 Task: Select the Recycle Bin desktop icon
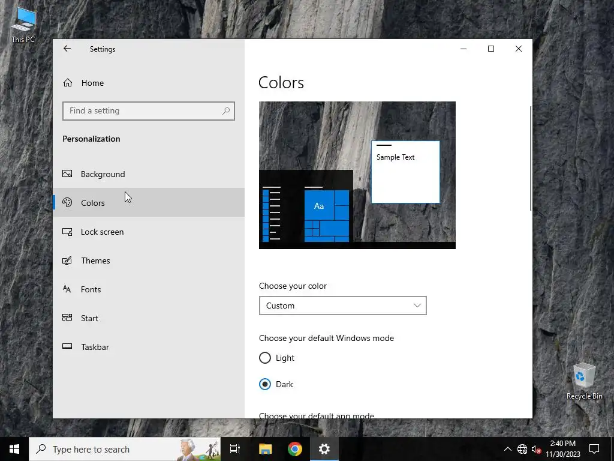[584, 381]
